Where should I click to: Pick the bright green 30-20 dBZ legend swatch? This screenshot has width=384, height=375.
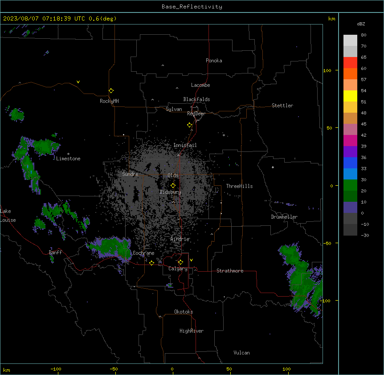[350, 185]
